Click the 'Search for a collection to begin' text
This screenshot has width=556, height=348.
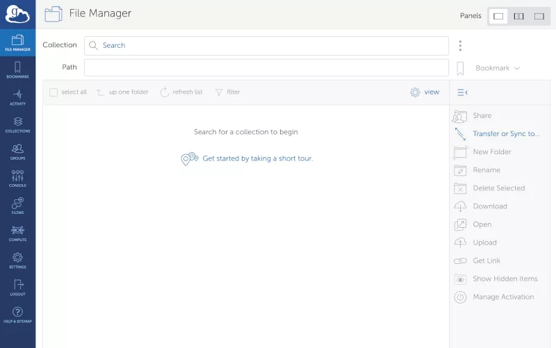246,132
